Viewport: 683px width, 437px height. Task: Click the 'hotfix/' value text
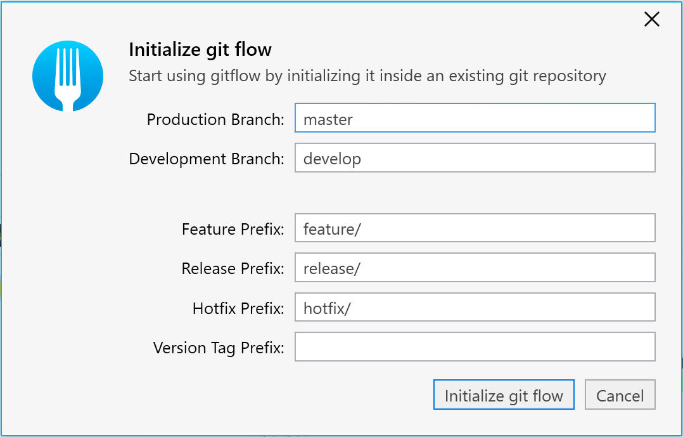327,309
